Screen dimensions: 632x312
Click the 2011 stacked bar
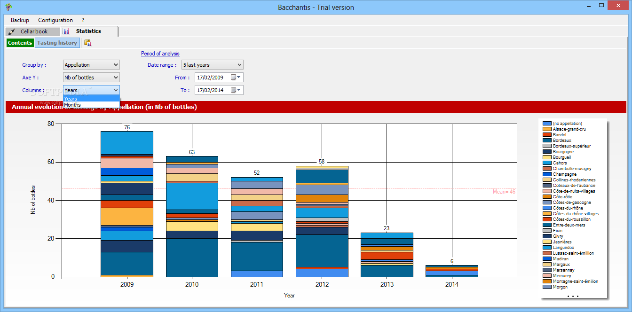click(257, 227)
